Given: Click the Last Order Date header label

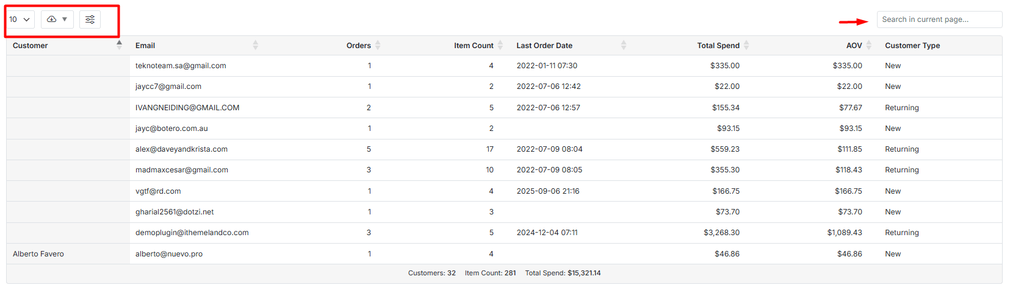Looking at the screenshot, I should (x=544, y=46).
